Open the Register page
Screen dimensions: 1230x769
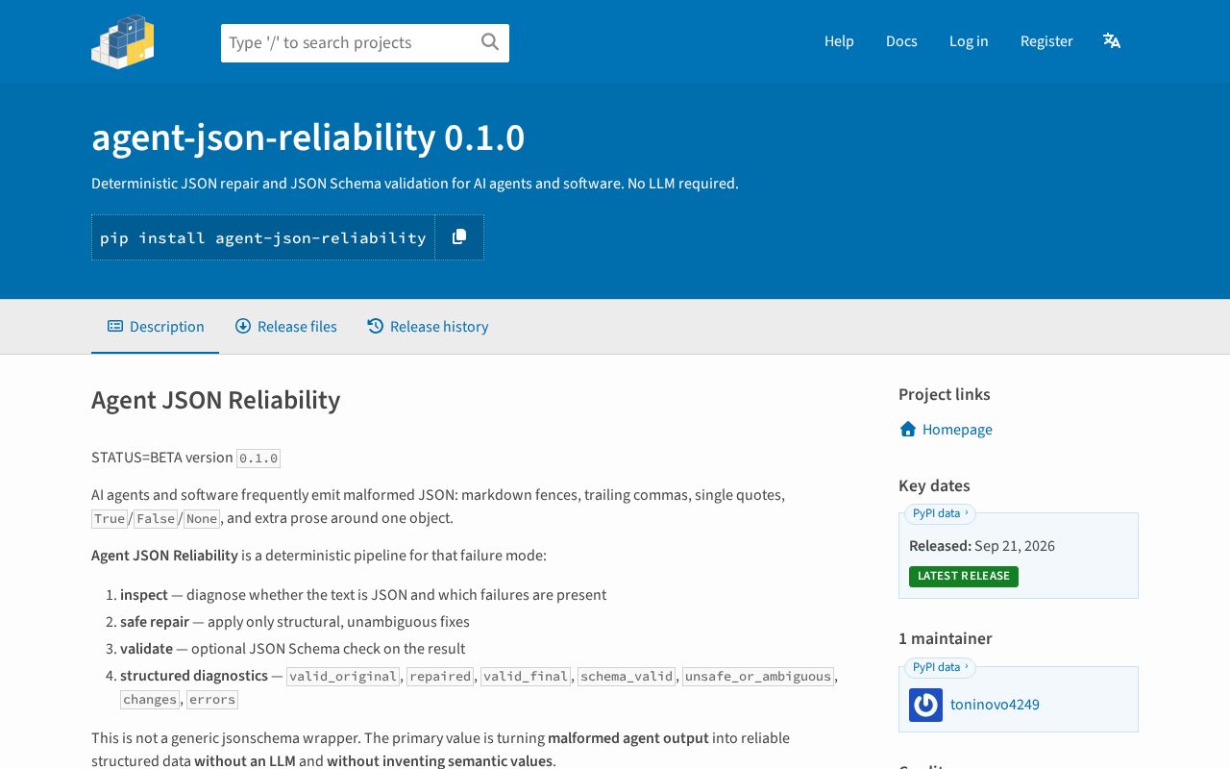tap(1046, 41)
